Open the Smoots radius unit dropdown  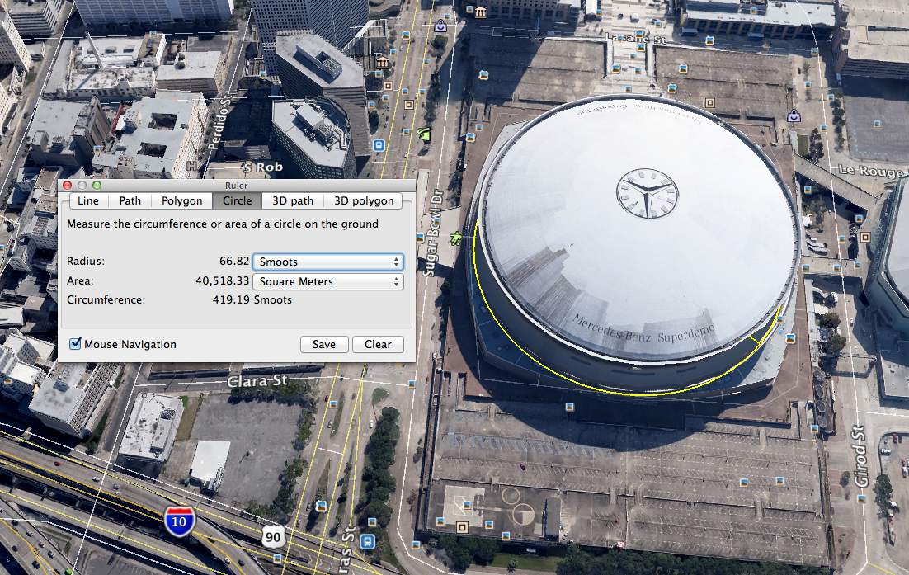click(x=327, y=262)
